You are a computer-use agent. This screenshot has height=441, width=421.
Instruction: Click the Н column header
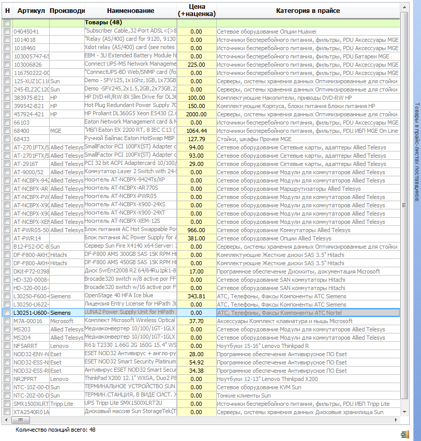coord(7,11)
